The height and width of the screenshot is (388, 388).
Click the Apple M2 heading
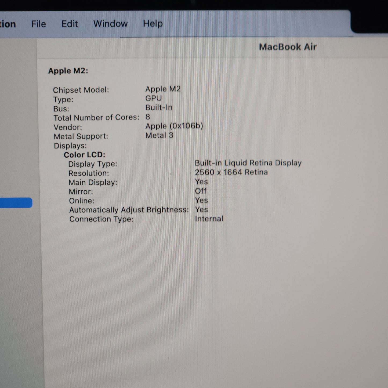pos(68,71)
